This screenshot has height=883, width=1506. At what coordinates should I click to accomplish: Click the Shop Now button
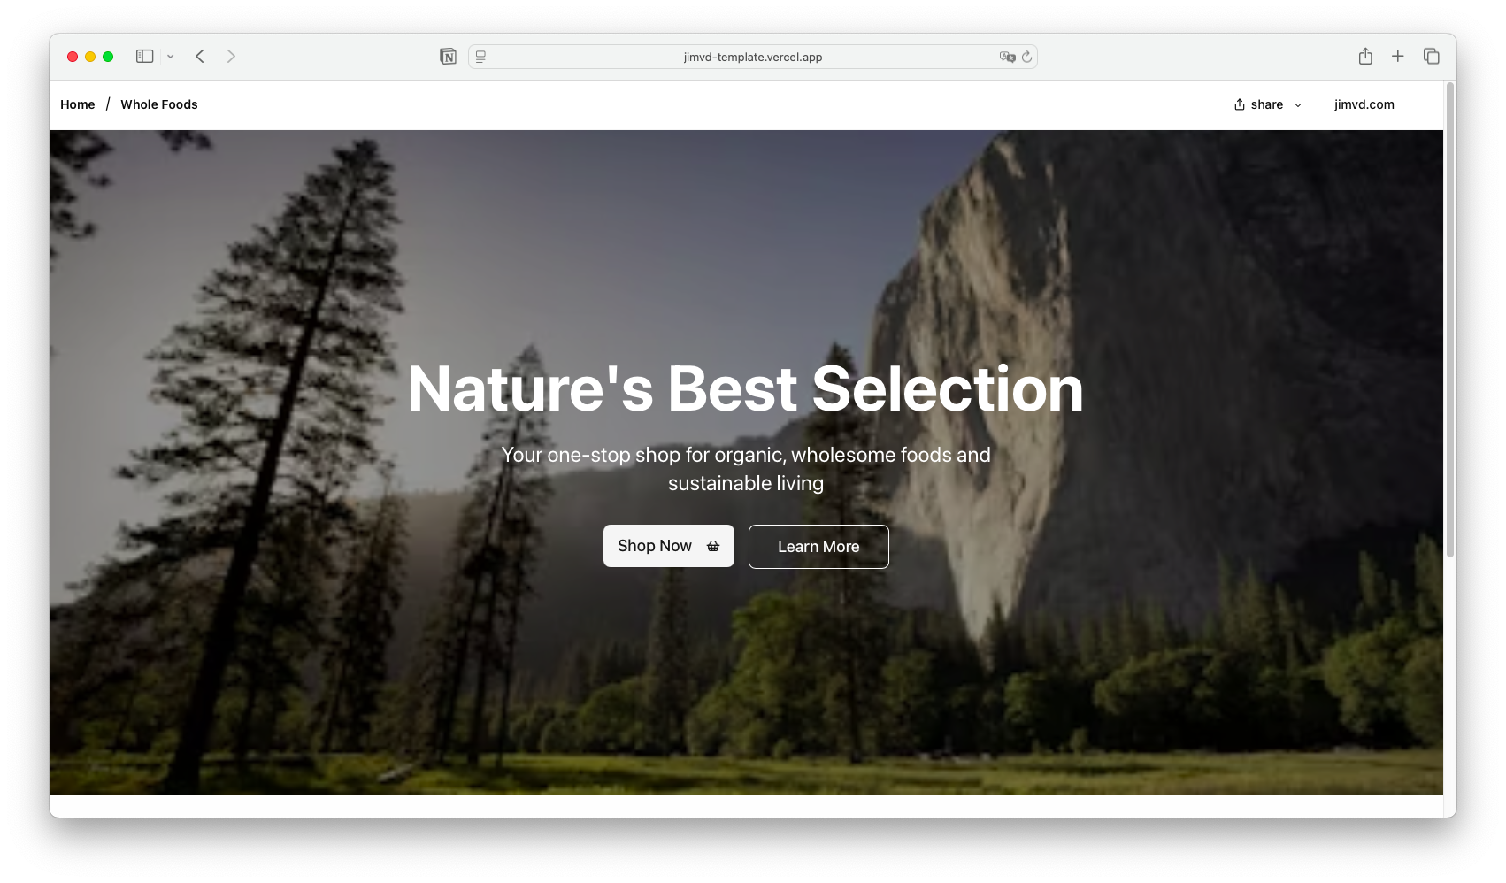pyautogui.click(x=662, y=545)
